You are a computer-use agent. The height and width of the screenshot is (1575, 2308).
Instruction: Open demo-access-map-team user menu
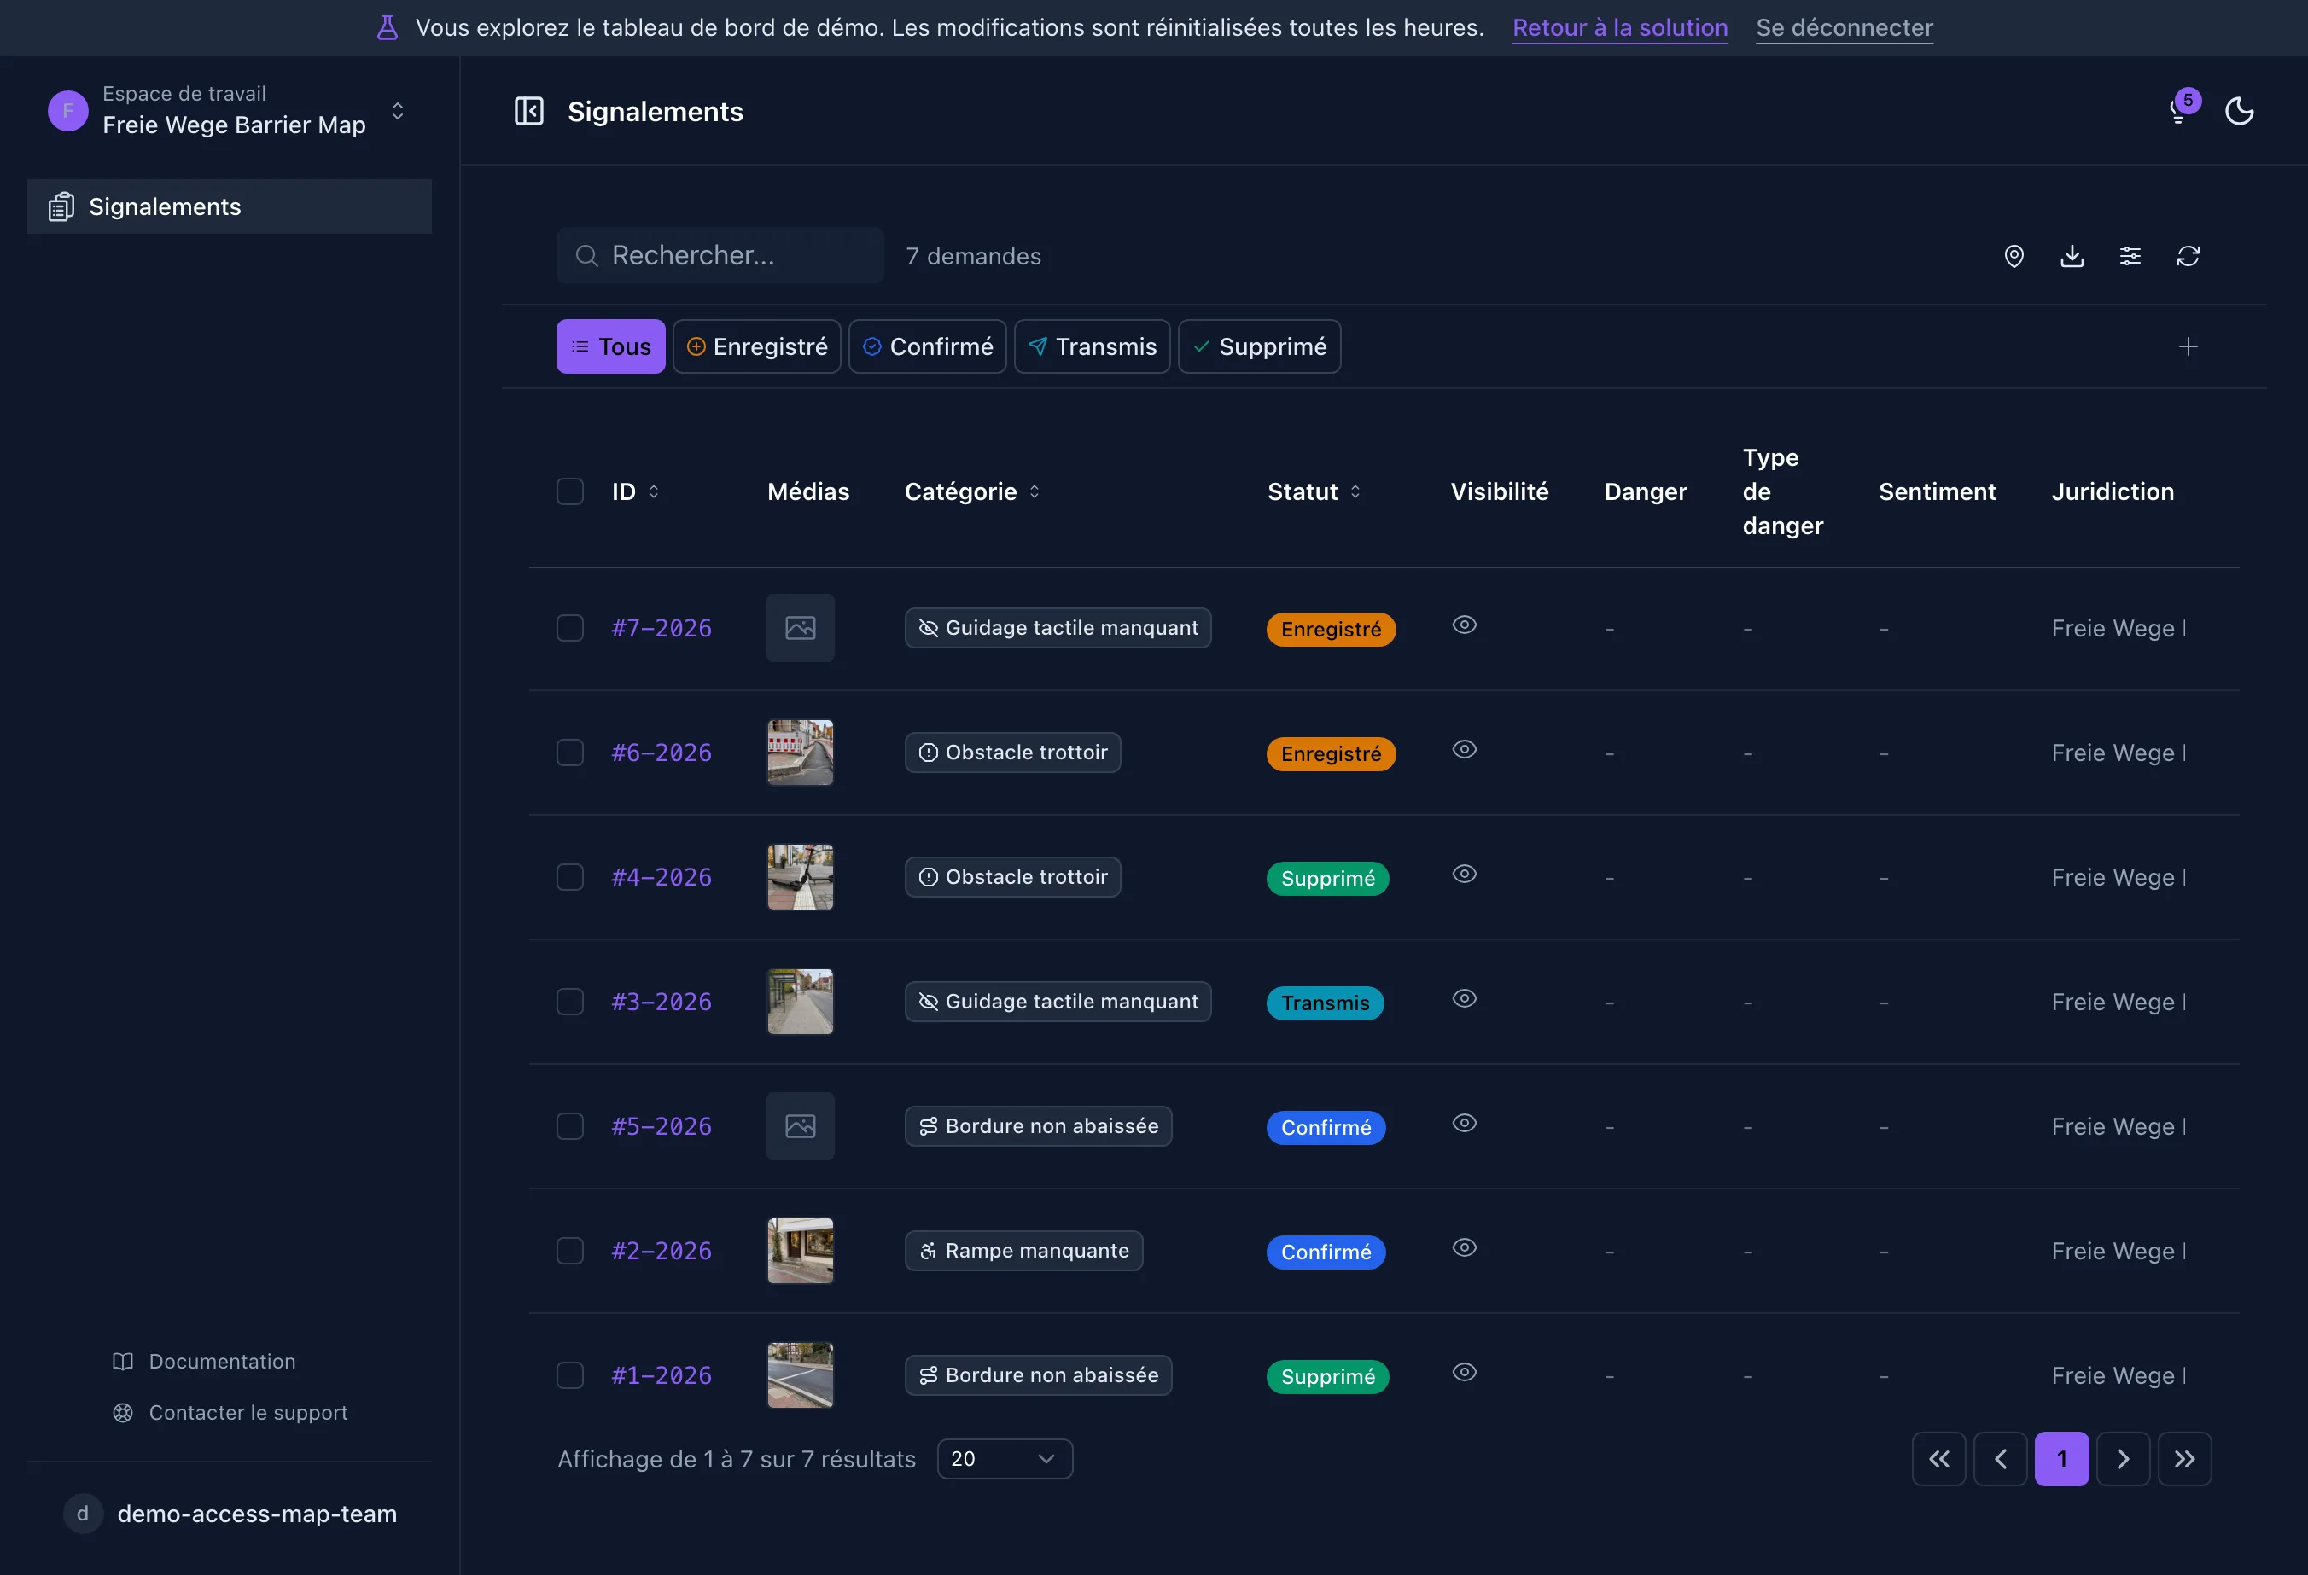230,1514
